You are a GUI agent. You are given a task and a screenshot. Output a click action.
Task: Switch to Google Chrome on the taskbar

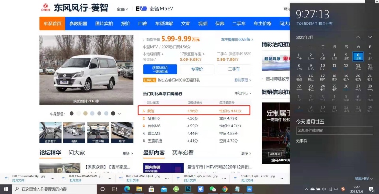225,189
